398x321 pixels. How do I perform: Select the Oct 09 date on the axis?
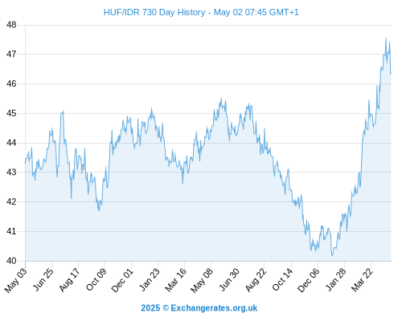point(96,279)
